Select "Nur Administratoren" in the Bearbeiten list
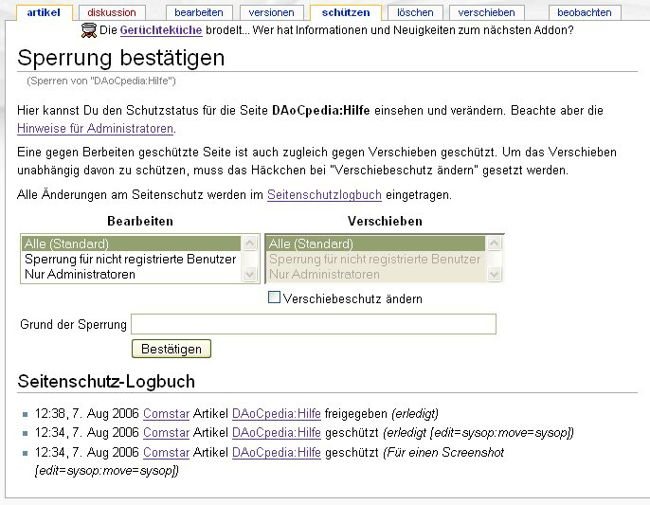The width and height of the screenshot is (650, 505). click(x=80, y=275)
